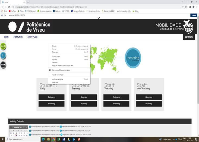This screenshot has height=142, width=199.
Task: Click the LOGIN button
Action: tap(194, 15)
